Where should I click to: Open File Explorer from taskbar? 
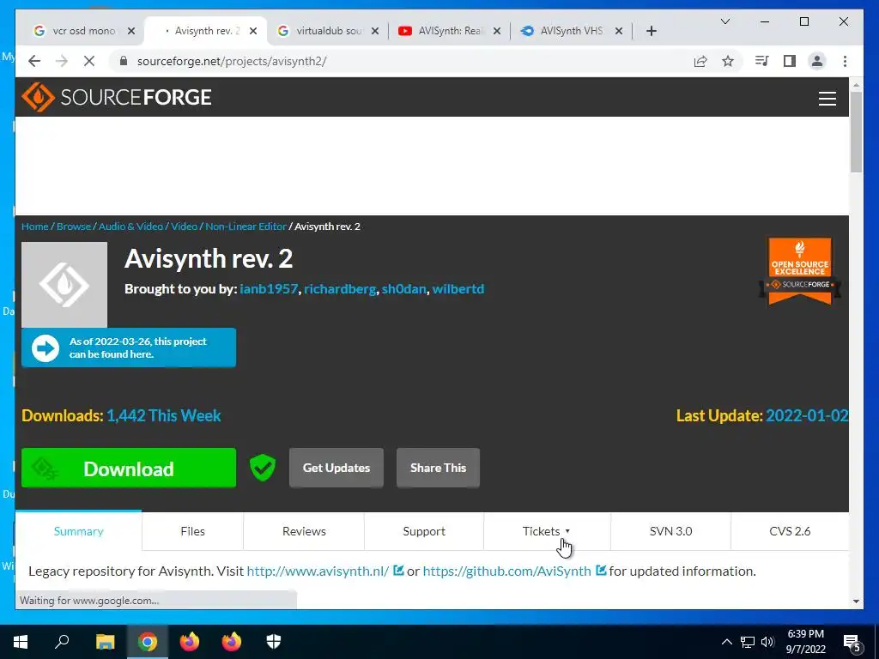click(x=105, y=642)
